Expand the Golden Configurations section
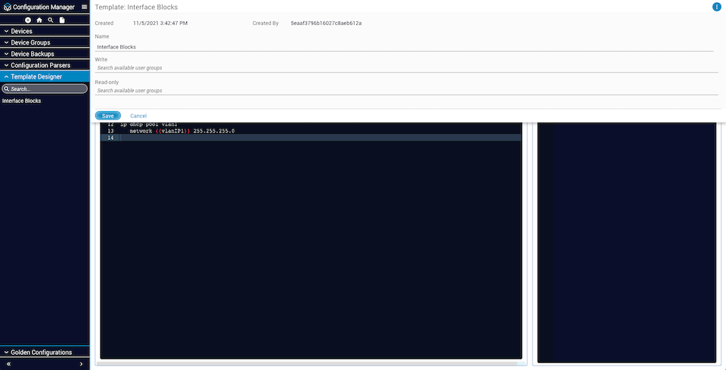Viewport: 726px width, 370px height. pos(45,352)
